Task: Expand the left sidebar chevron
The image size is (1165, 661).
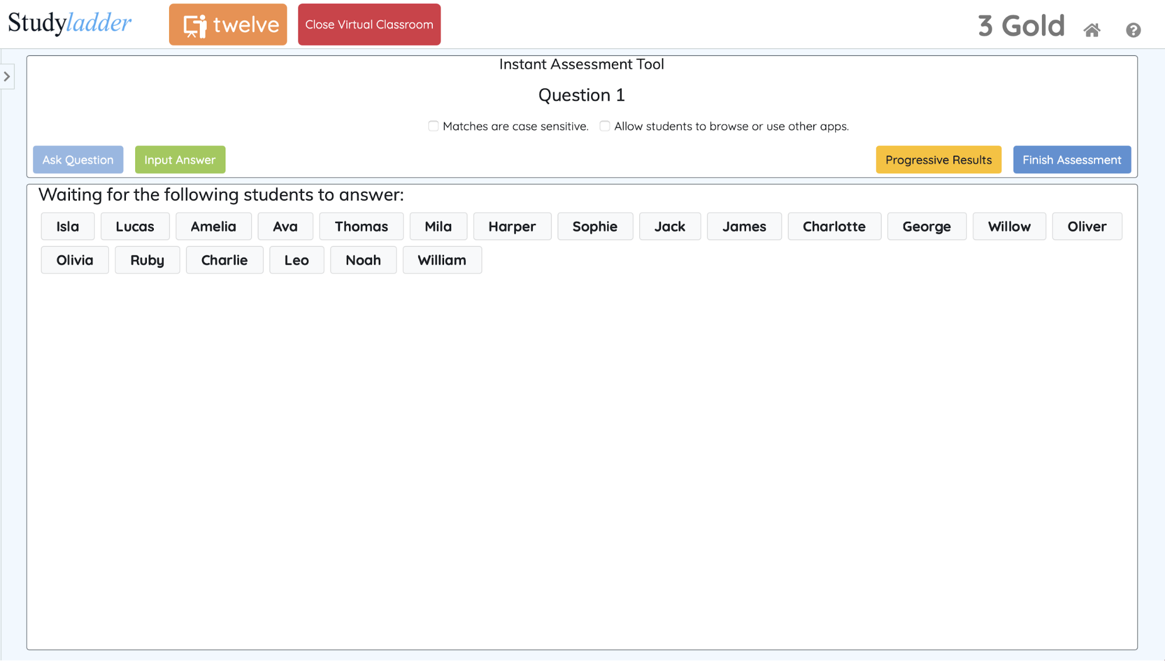Action: pos(7,76)
